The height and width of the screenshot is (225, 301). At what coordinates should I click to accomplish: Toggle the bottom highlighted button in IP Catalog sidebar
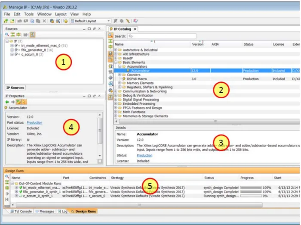111,97
